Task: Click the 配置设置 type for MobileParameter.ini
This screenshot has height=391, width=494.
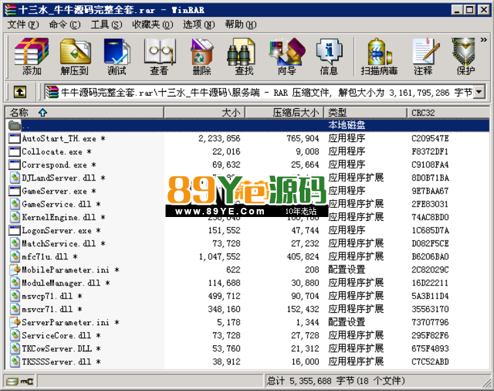Action: pos(347,270)
